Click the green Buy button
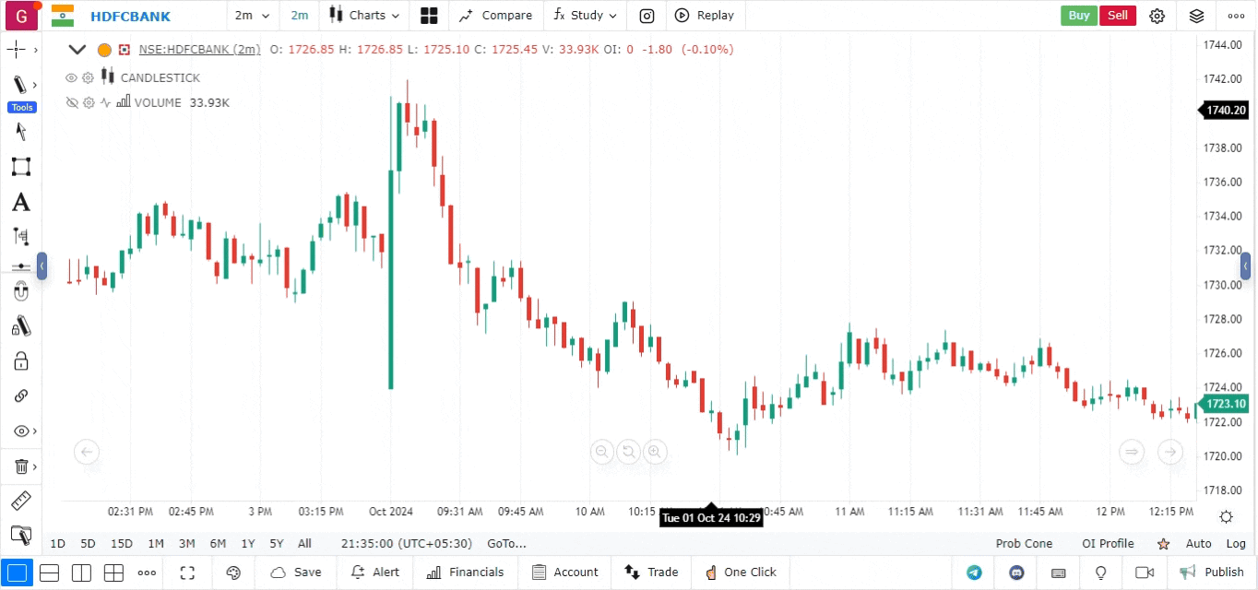This screenshot has width=1258, height=590. (x=1078, y=16)
